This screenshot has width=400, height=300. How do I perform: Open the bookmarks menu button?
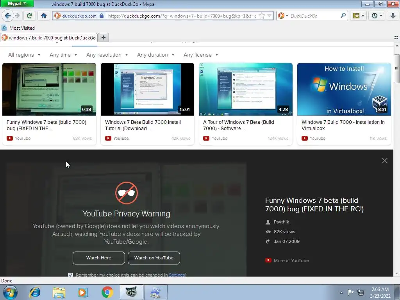359,16
